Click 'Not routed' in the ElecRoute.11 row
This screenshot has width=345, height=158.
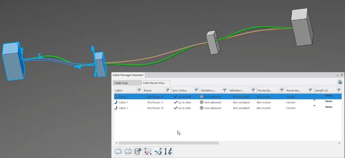click(x=263, y=102)
